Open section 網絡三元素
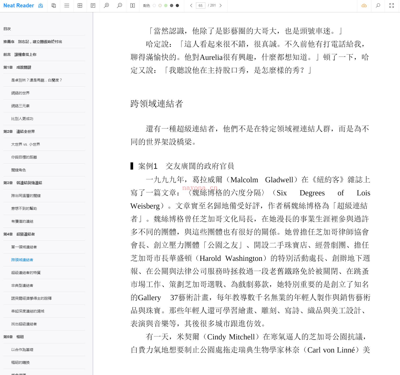This screenshot has width=400, height=375. [20, 106]
